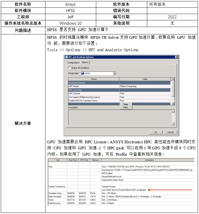199x214 pixels.
Task: Click the table scrollbar down arrow
Action: (x=173, y=103)
